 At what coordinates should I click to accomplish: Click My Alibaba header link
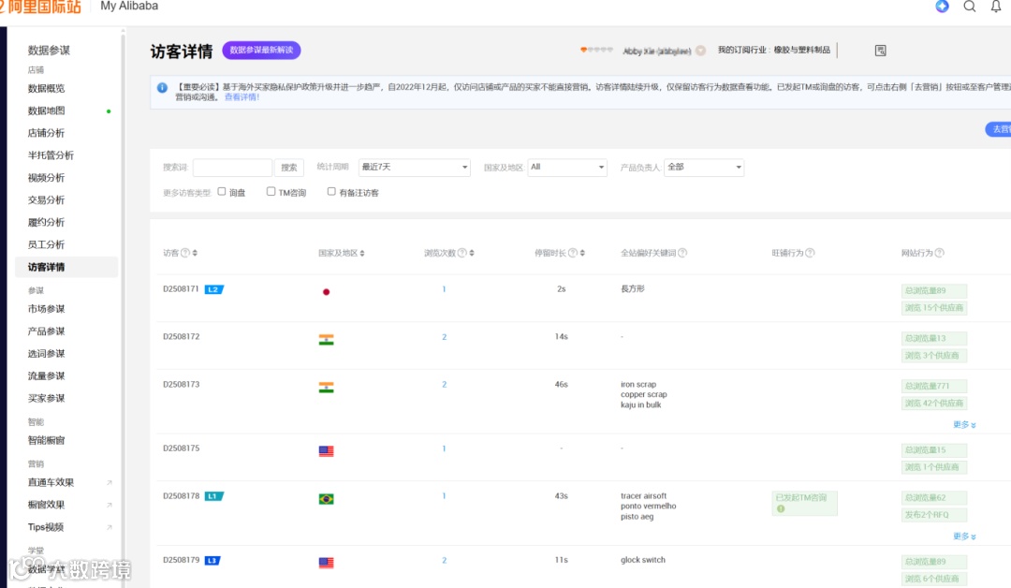click(129, 6)
